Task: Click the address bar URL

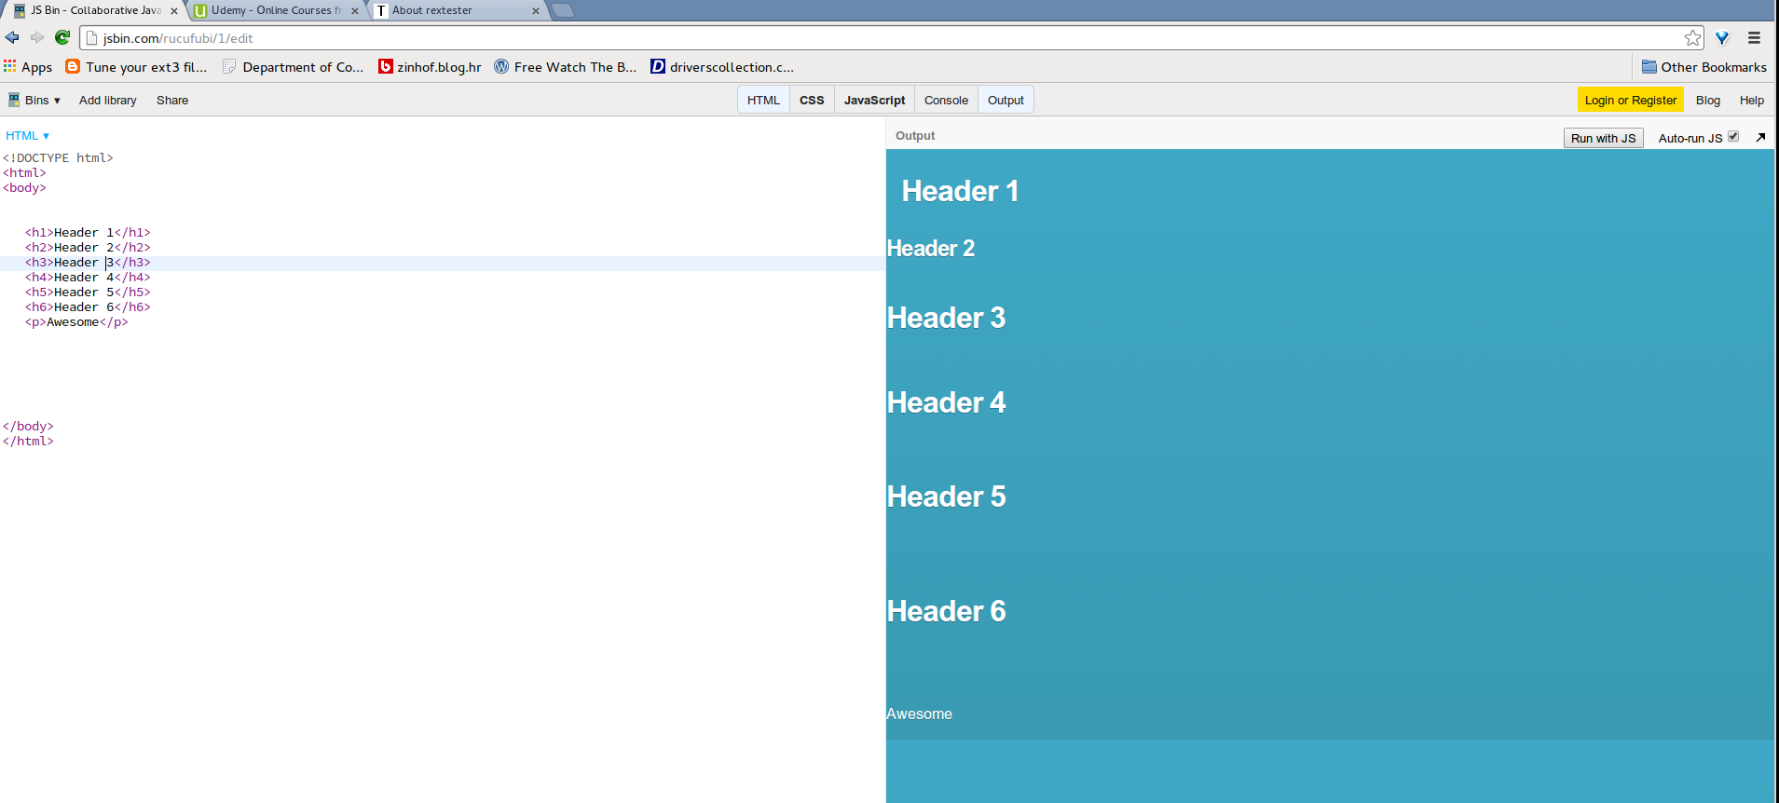Action: pos(178,38)
